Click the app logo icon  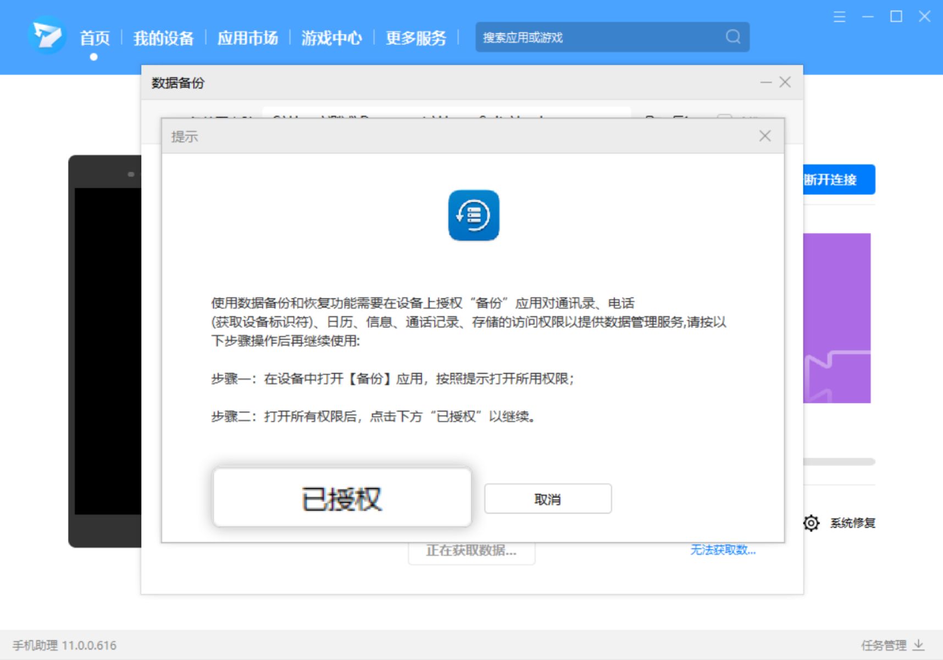pos(47,36)
